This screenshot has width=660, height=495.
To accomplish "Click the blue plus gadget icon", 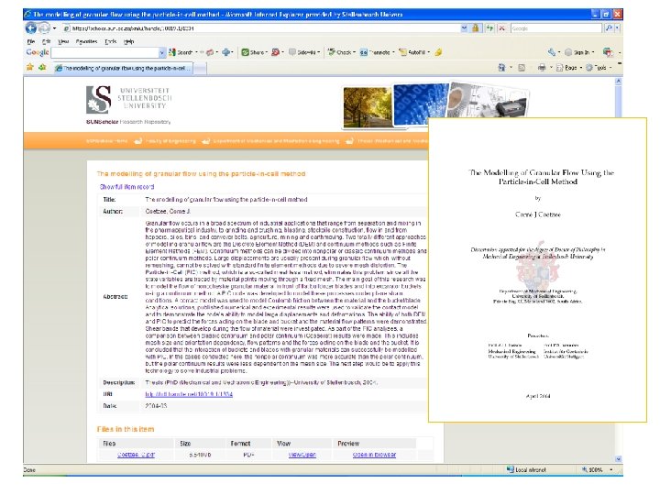I will coord(226,52).
